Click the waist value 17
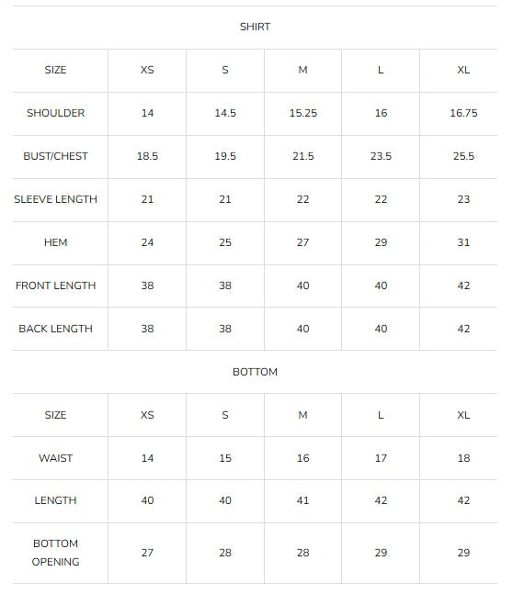 click(x=381, y=458)
